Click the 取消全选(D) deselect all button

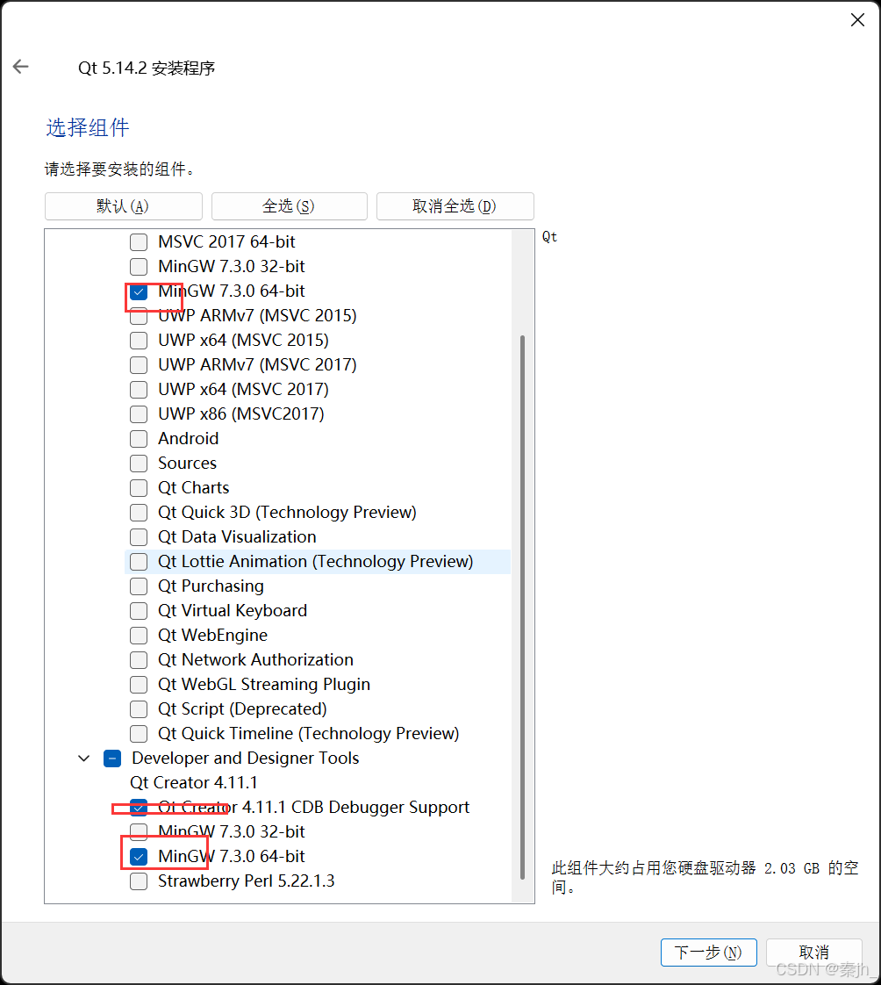pos(455,206)
